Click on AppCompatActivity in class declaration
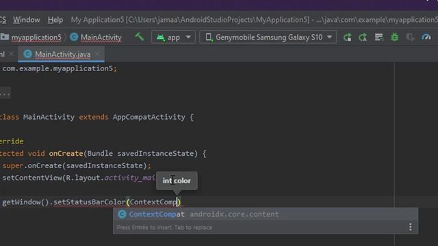 pyautogui.click(x=149, y=117)
